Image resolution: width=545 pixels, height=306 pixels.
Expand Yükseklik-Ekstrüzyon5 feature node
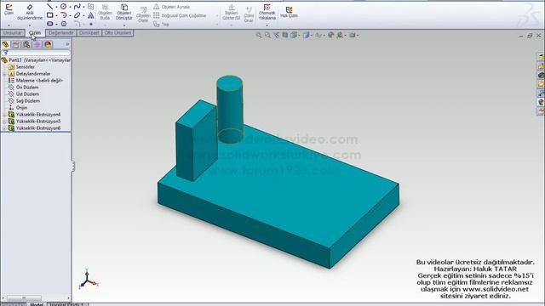(x=4, y=122)
